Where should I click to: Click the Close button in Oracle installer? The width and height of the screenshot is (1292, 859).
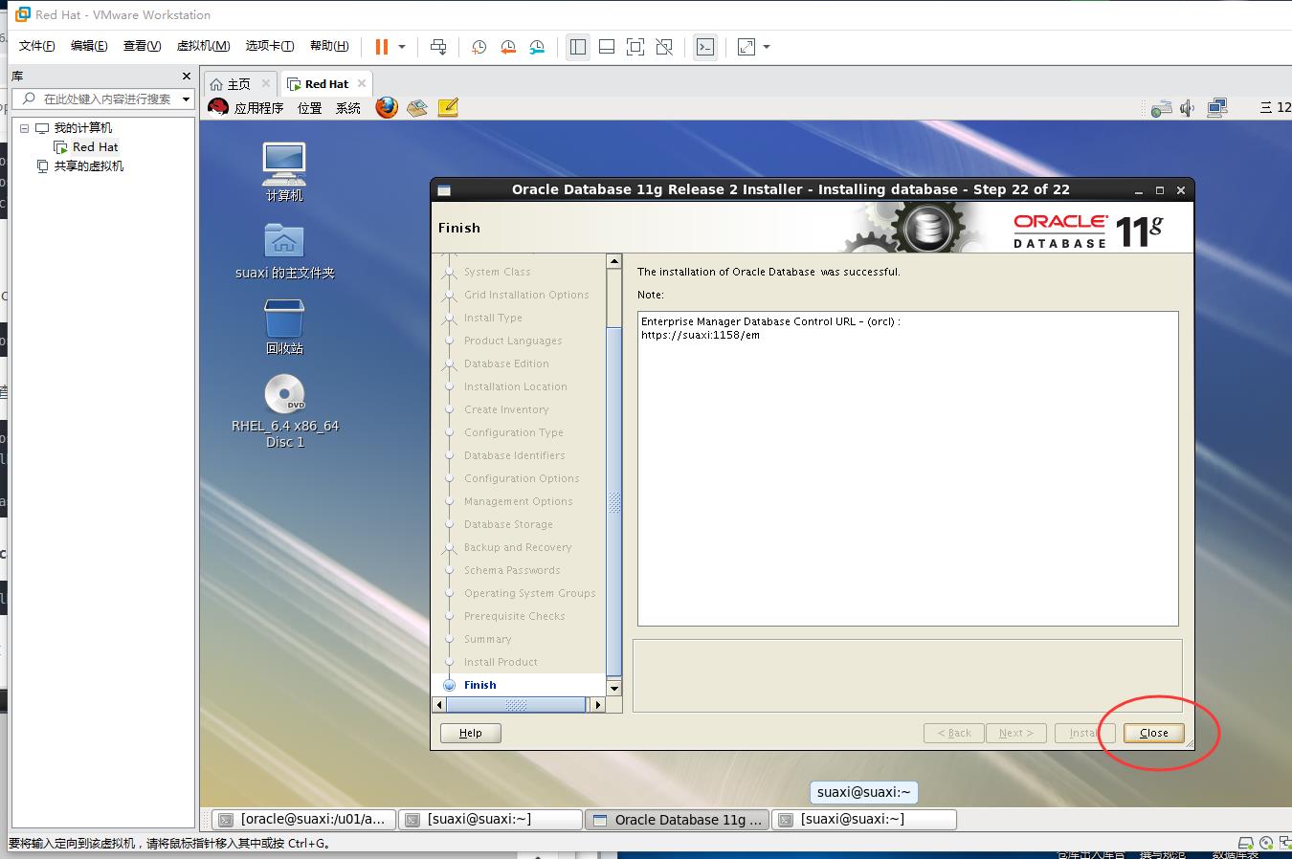(x=1153, y=733)
